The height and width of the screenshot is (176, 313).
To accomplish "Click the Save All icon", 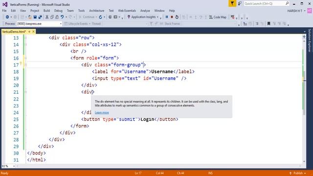I will click(x=40, y=17).
